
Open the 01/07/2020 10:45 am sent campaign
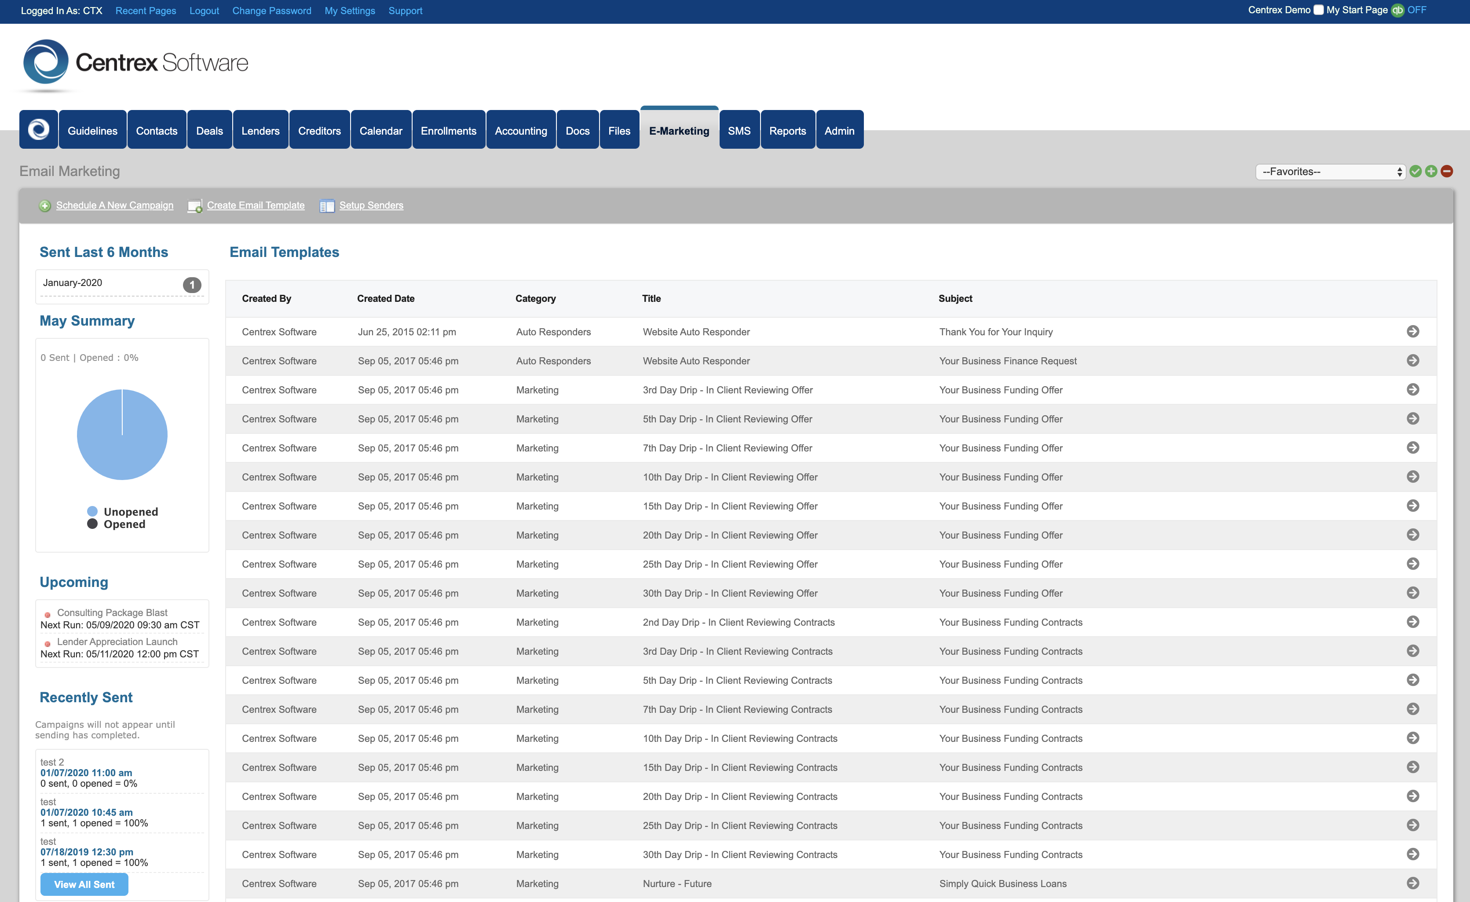tap(87, 812)
